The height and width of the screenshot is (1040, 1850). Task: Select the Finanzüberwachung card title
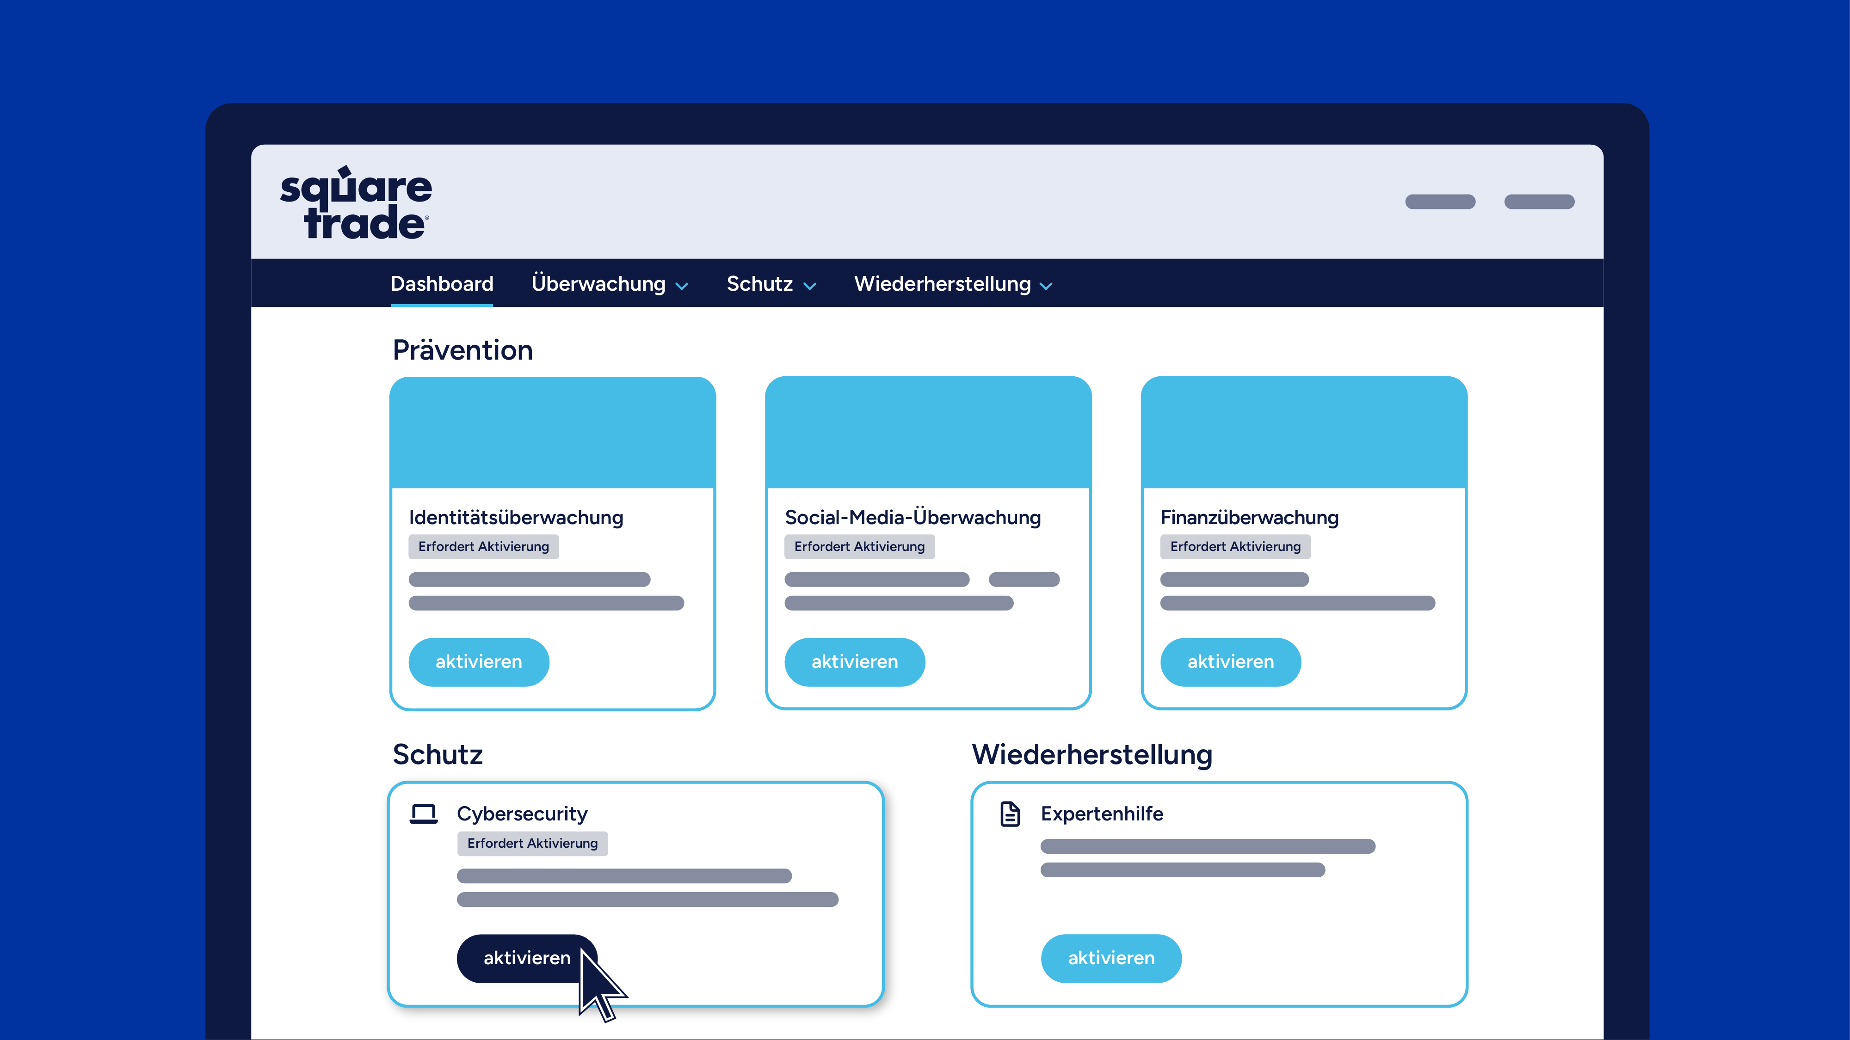click(1250, 518)
